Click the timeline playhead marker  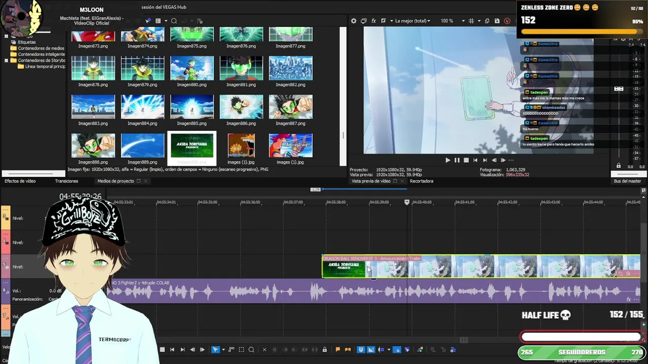point(407,202)
